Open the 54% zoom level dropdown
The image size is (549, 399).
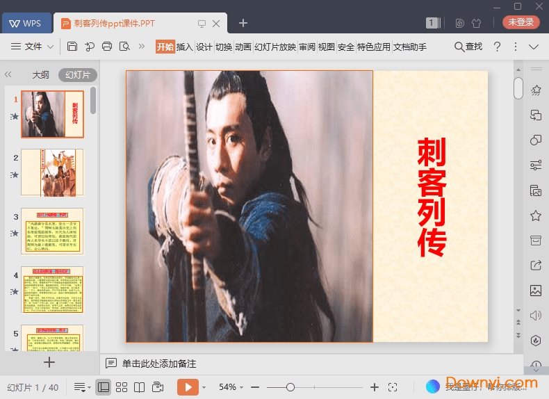(231, 387)
